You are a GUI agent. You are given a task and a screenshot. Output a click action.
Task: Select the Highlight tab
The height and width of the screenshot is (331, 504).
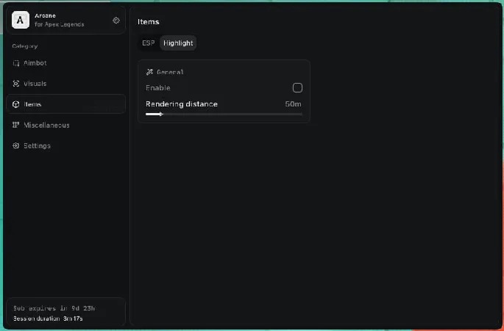click(178, 43)
